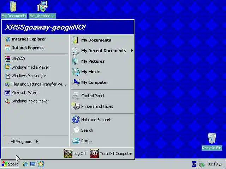
Task: Expand My Recent Documents submenu arrow
Action: (132, 51)
